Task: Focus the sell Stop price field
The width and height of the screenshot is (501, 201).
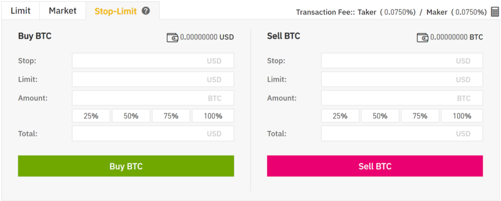Action: point(402,61)
